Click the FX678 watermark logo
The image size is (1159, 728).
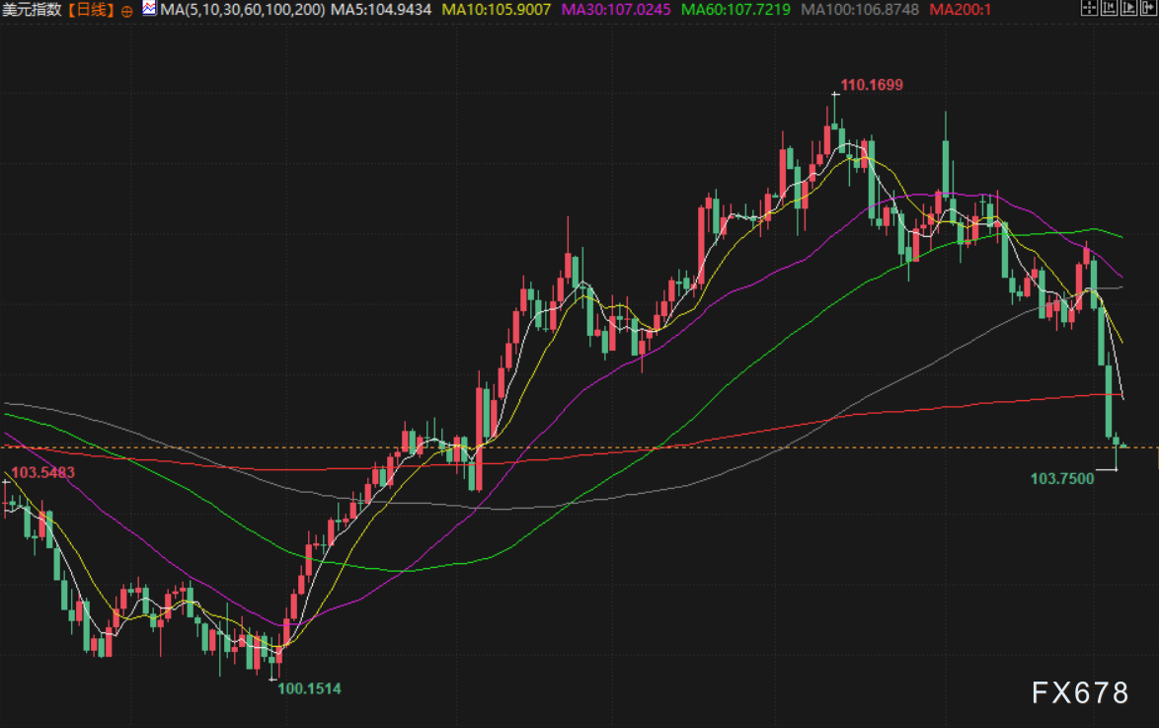1080,693
